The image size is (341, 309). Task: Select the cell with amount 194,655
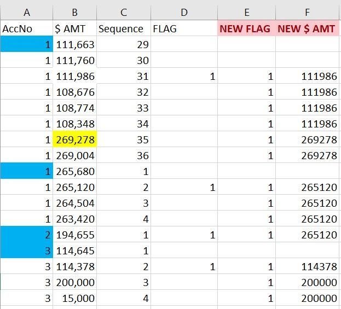75,235
